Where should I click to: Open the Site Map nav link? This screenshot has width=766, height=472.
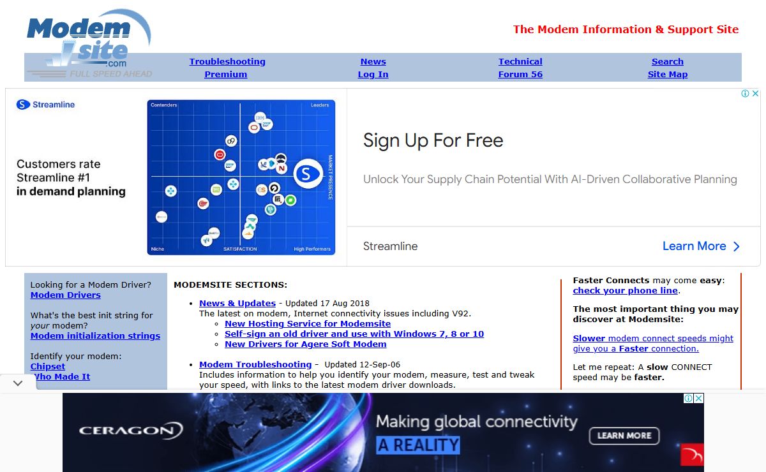point(668,75)
